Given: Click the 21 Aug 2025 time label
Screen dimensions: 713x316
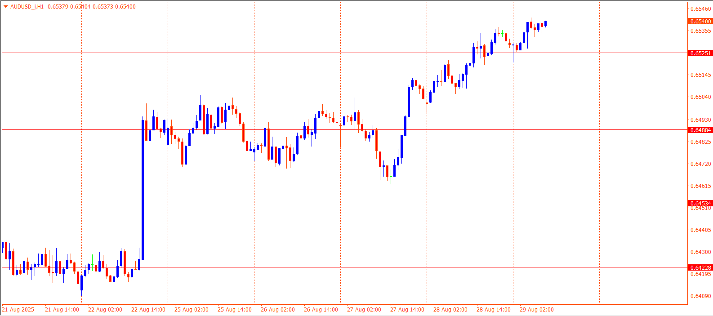Looking at the screenshot, I should (x=18, y=310).
